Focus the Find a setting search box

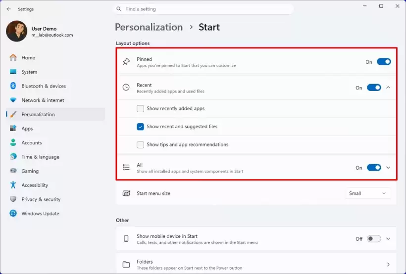pos(203,9)
